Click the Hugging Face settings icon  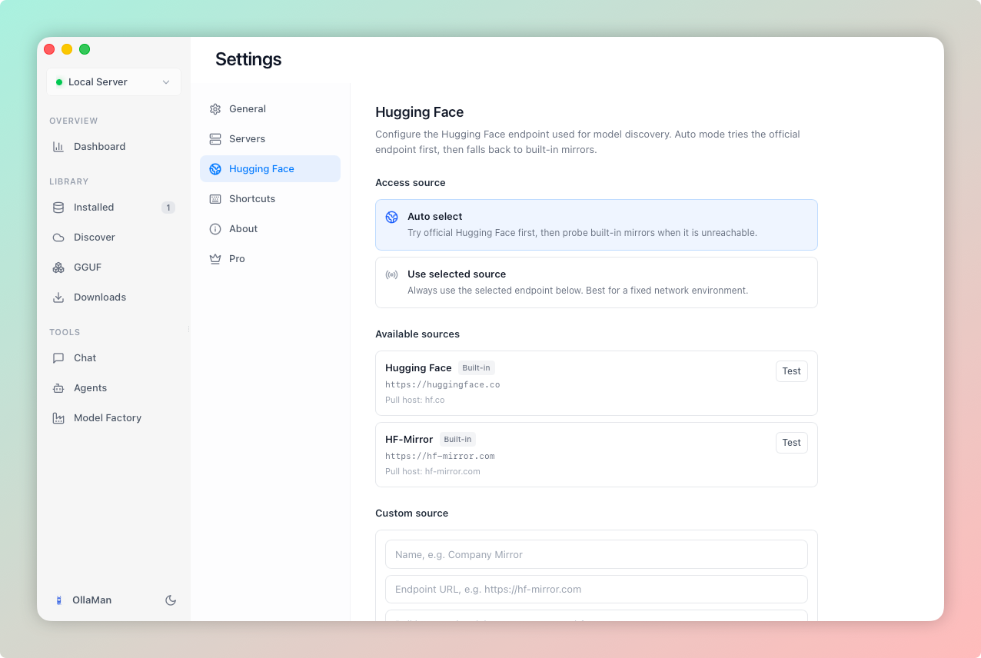pos(215,169)
